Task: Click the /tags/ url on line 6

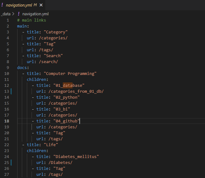Action: tap(46, 50)
